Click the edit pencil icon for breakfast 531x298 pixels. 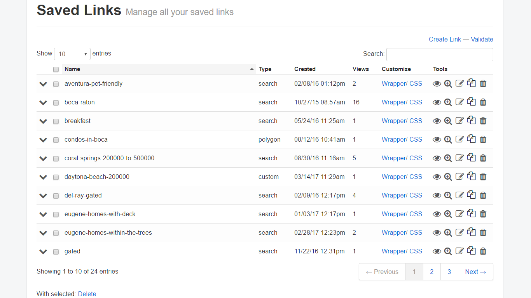click(460, 121)
